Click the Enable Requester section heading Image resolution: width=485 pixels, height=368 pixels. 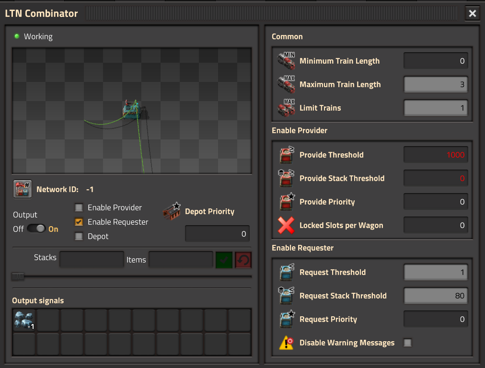[302, 248]
